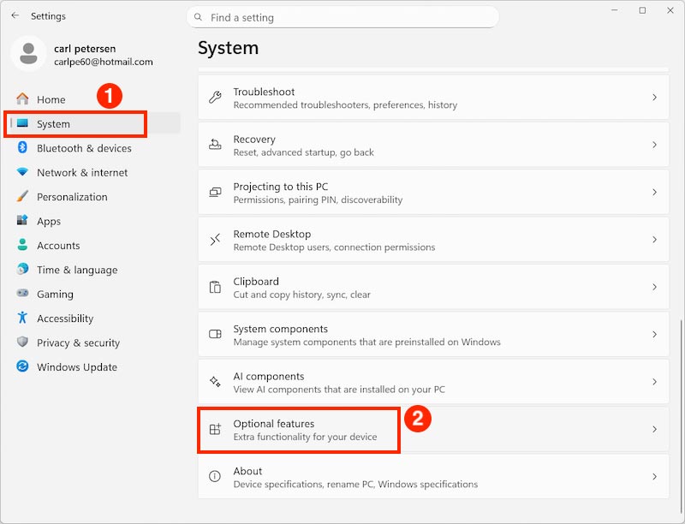Click the back arrow in Settings header
The image size is (685, 524).
click(15, 16)
